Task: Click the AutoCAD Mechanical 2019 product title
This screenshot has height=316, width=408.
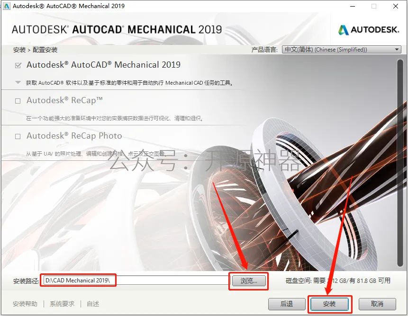Action: pos(104,65)
